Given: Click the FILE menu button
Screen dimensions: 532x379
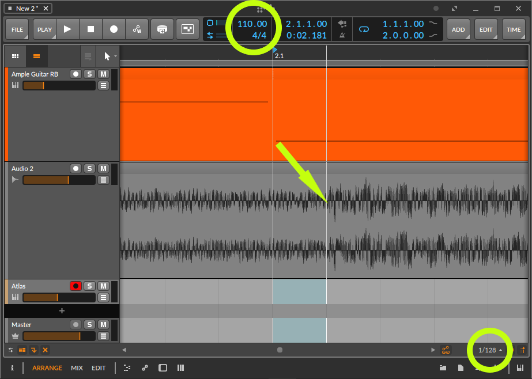Looking at the screenshot, I should point(17,29).
